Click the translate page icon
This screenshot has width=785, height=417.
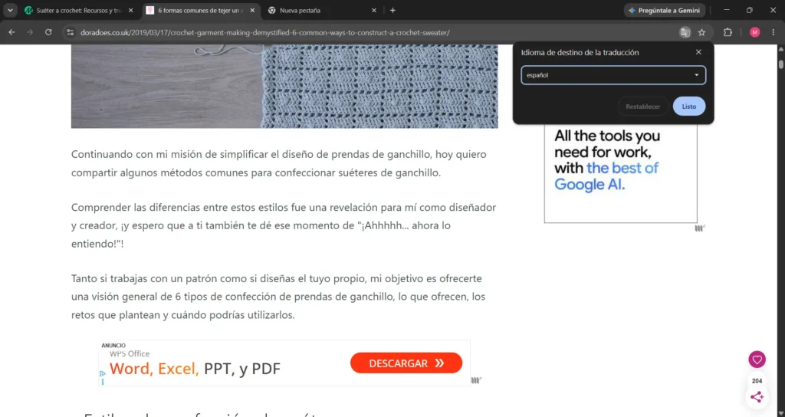pos(685,32)
